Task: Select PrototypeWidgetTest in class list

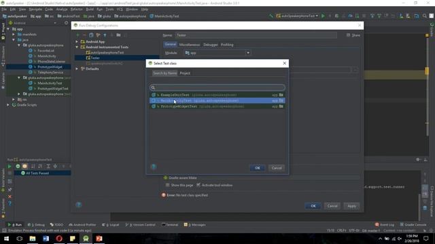Action: [217, 106]
